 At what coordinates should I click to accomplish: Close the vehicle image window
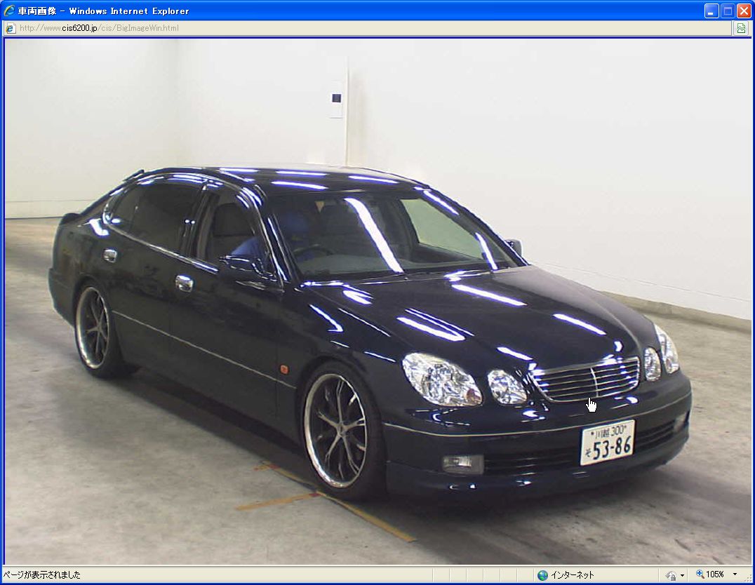(x=743, y=11)
